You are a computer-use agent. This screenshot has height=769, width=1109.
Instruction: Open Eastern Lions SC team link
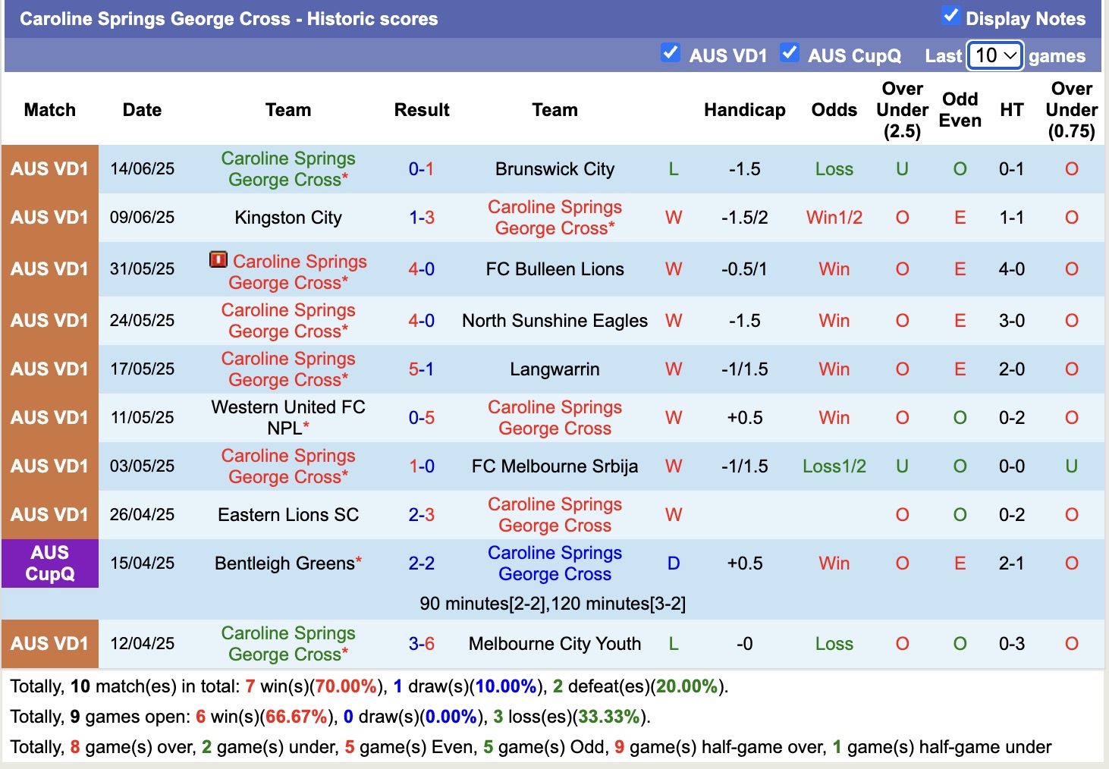(288, 515)
